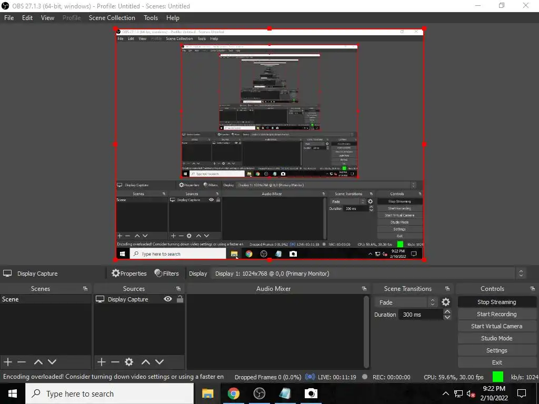Open the Tools menu
Viewport: 539px width, 404px height.
tap(151, 18)
